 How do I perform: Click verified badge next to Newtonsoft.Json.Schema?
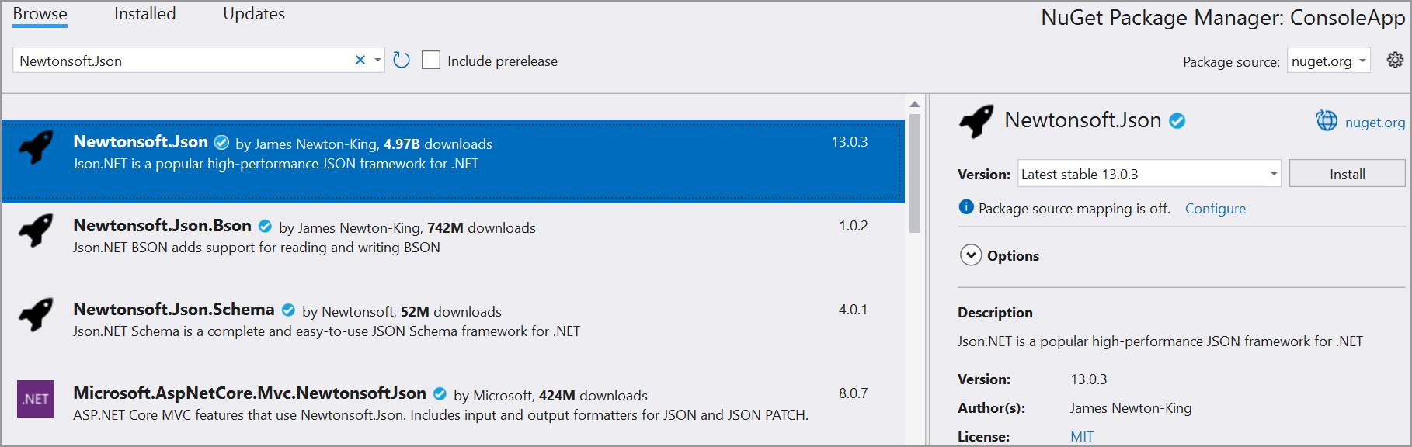288,310
